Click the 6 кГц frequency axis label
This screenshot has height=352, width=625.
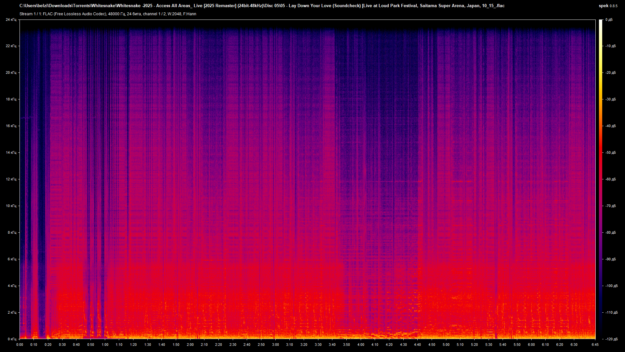coord(11,259)
